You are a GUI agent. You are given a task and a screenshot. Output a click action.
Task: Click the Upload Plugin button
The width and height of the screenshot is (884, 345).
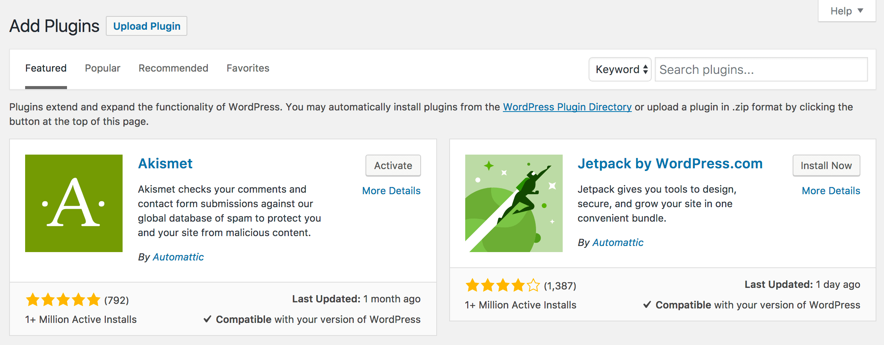click(147, 26)
